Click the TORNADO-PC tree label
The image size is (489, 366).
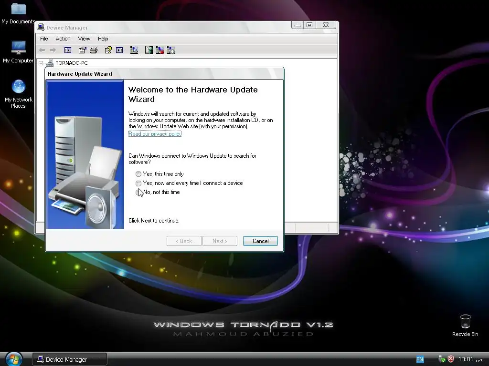pos(72,63)
